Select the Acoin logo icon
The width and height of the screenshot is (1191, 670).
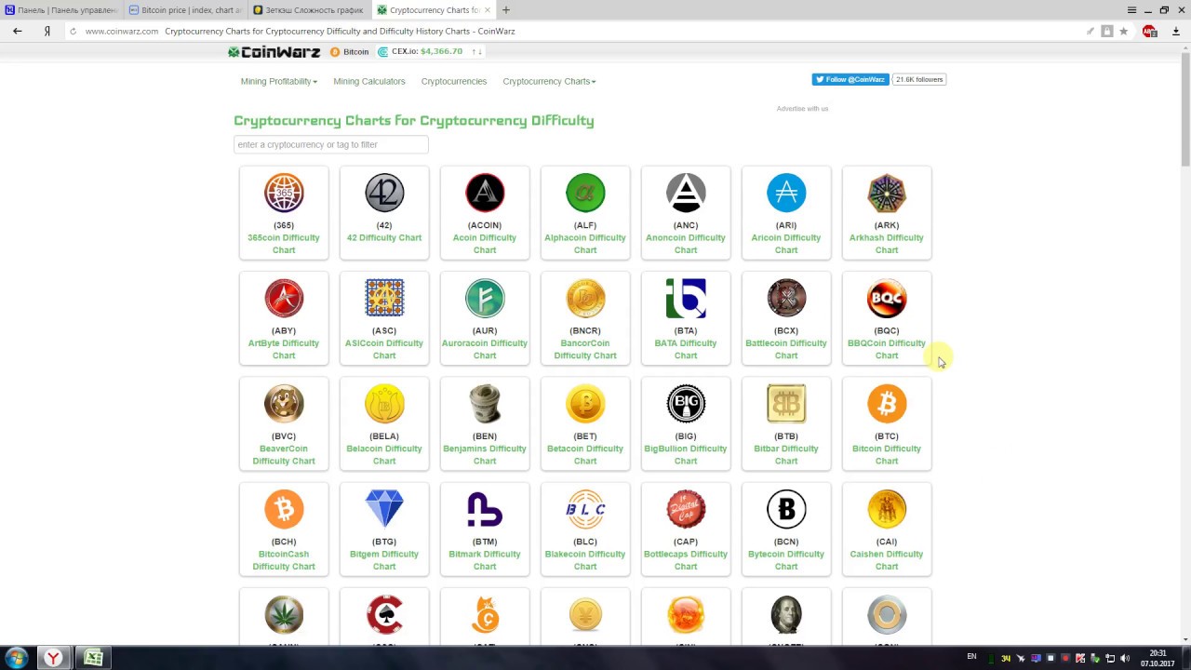click(485, 194)
